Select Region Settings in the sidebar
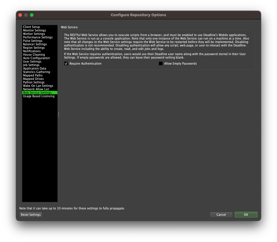Viewport: 277px width, 242px height. (34, 47)
